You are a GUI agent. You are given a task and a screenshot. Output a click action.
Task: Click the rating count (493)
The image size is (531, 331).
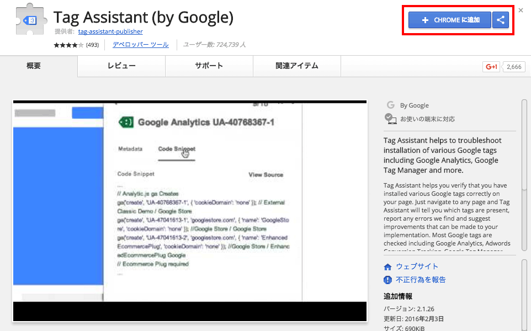click(x=92, y=45)
